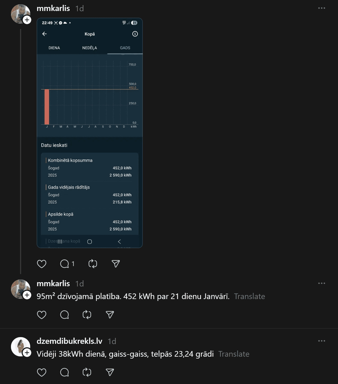
Task: Open the attached energy chart screenshot
Action: 90,133
